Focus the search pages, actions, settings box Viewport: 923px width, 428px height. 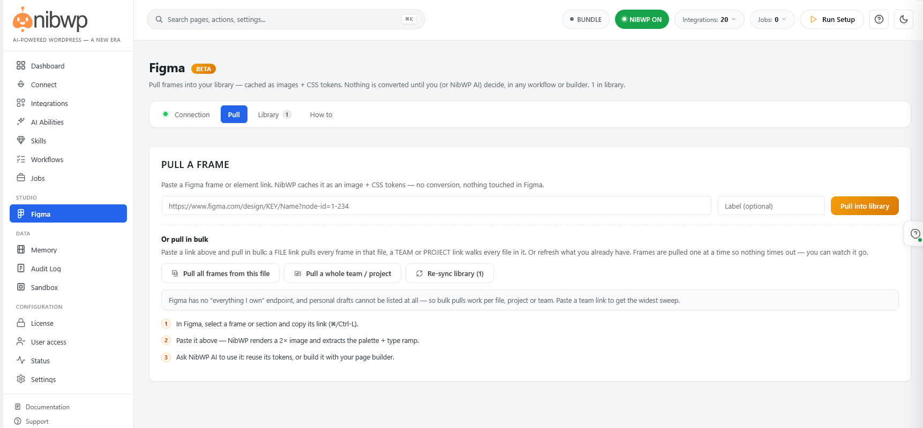[x=286, y=19]
